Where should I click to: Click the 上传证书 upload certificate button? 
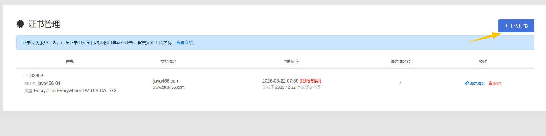click(516, 26)
